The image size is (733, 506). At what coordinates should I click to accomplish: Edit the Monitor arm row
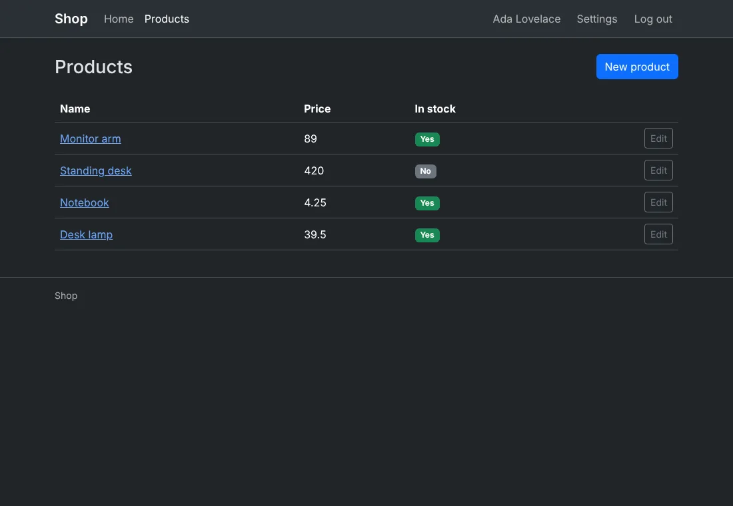tap(658, 138)
